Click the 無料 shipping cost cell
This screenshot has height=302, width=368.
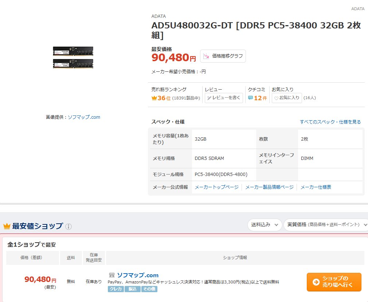pos(71,281)
